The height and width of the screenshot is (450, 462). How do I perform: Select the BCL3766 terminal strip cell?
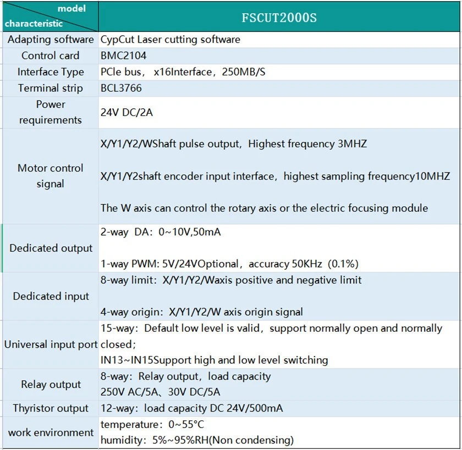pyautogui.click(x=279, y=88)
